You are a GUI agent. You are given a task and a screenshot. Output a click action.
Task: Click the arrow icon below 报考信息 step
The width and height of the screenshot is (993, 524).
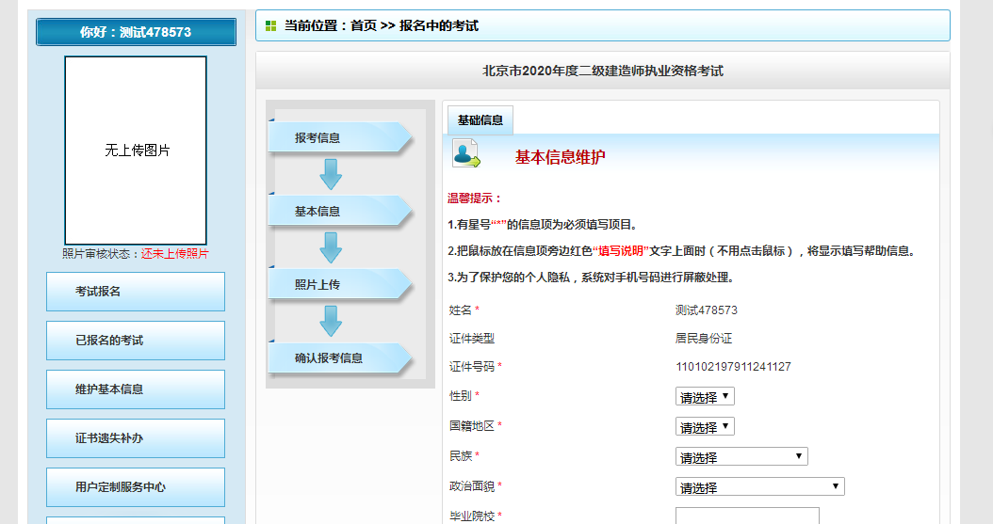coord(331,174)
